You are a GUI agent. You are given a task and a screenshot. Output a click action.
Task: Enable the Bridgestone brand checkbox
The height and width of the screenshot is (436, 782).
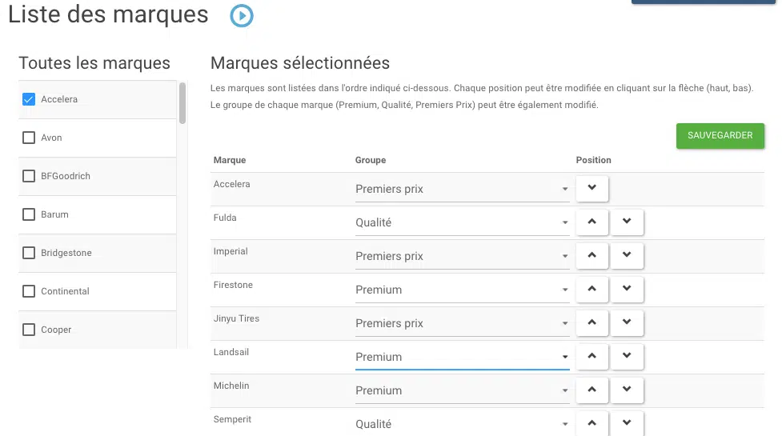click(x=29, y=253)
